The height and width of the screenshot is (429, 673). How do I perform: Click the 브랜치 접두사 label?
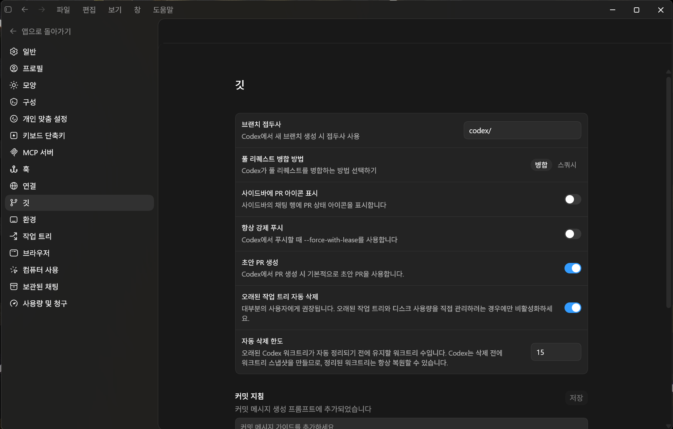[261, 124]
